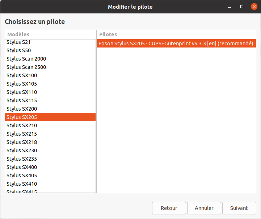Screen dimensions: 261x219
Task: Click the Annuler button
Action: coord(204,208)
